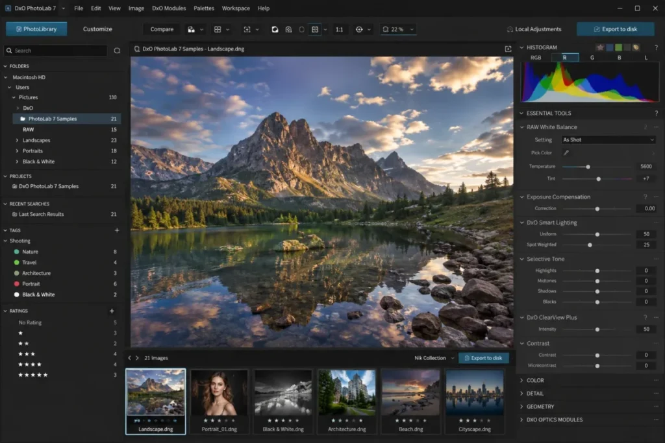This screenshot has height=443, width=665.
Task: Click the fit-to-frame crop icon in toolbar
Action: [x=247, y=29]
